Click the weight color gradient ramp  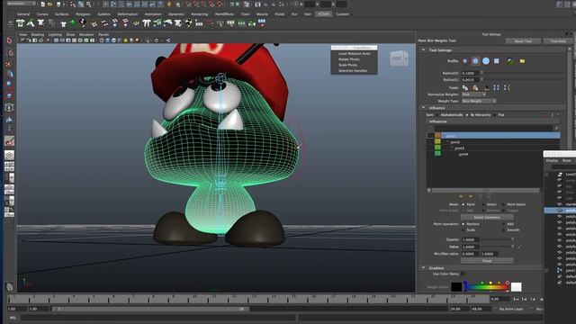[x=486, y=287]
